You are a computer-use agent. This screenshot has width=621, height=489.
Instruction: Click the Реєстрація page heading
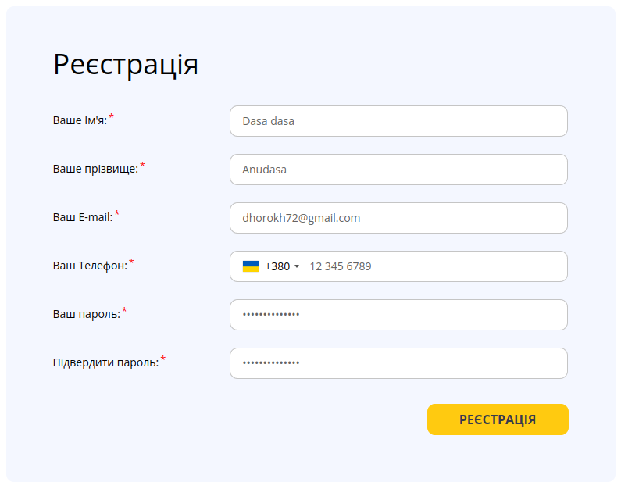pyautogui.click(x=126, y=65)
